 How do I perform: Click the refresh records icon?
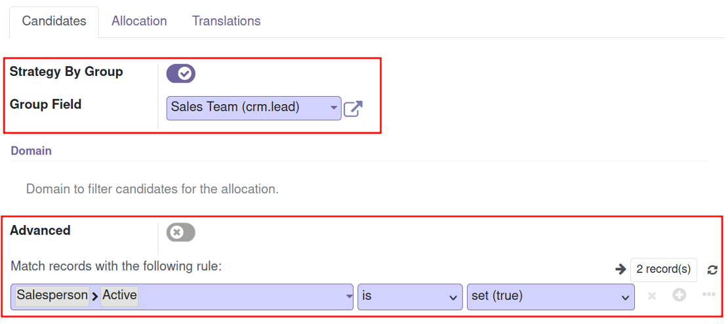712,270
